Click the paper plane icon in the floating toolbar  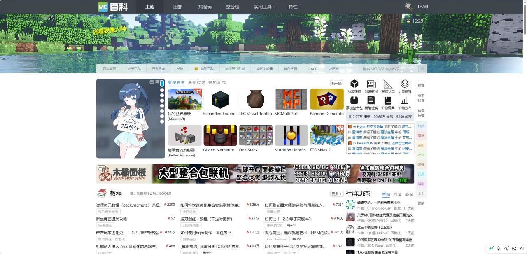click(506, 248)
